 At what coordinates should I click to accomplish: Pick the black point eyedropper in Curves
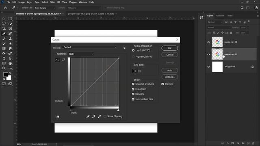88,117
